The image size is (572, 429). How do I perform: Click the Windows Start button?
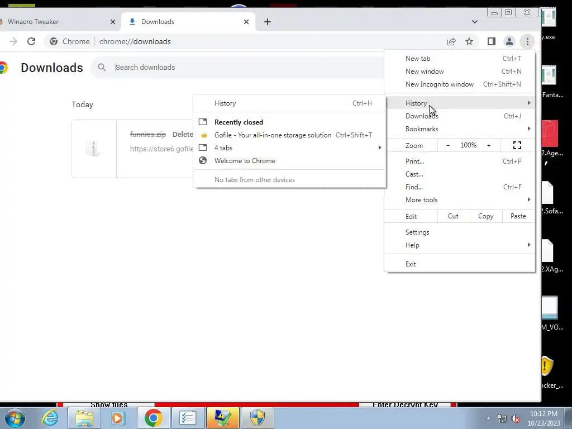pyautogui.click(x=15, y=418)
